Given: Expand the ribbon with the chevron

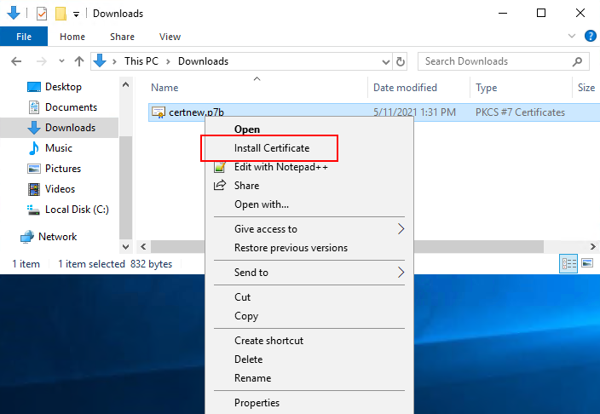Looking at the screenshot, I should [572, 36].
